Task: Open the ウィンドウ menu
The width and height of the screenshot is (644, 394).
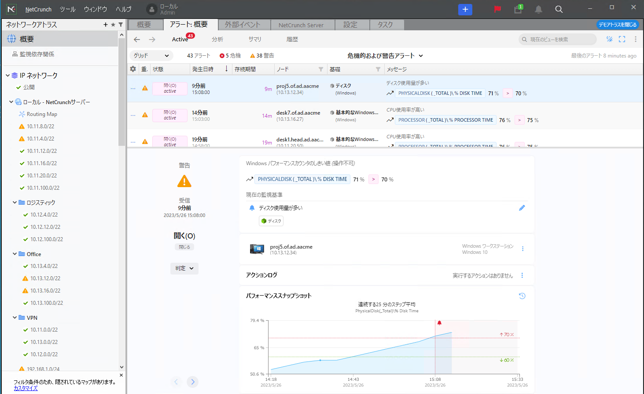Action: pyautogui.click(x=96, y=9)
